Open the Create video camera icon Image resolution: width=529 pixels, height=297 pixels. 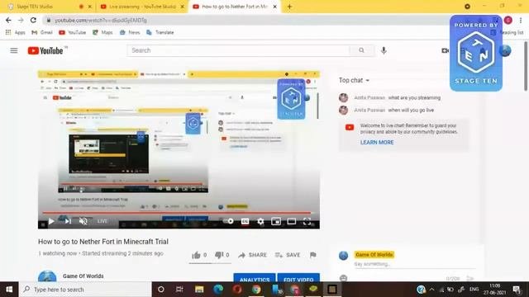(445, 50)
